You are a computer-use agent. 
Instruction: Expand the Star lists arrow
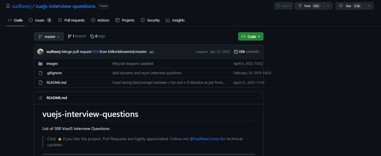point(369,6)
